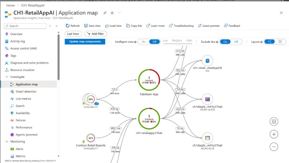Set Exclude 4xx to On
The image size is (289, 163).
point(225,42)
